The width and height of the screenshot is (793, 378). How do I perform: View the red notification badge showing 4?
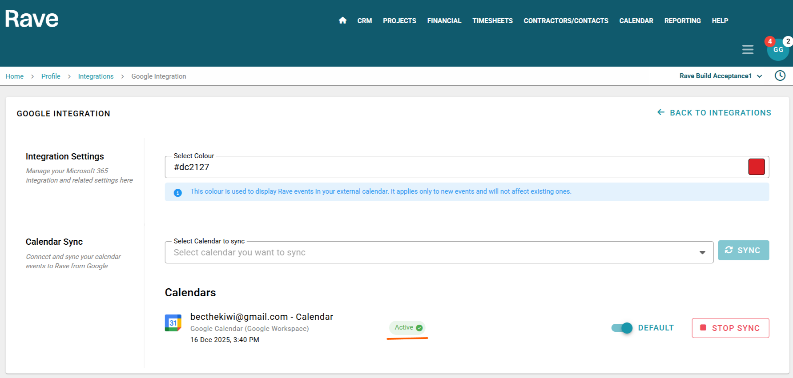(x=770, y=41)
